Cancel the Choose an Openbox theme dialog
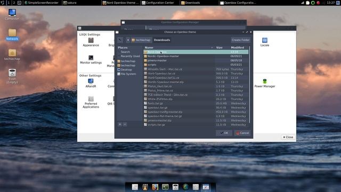The image size is (341, 192). click(242, 133)
